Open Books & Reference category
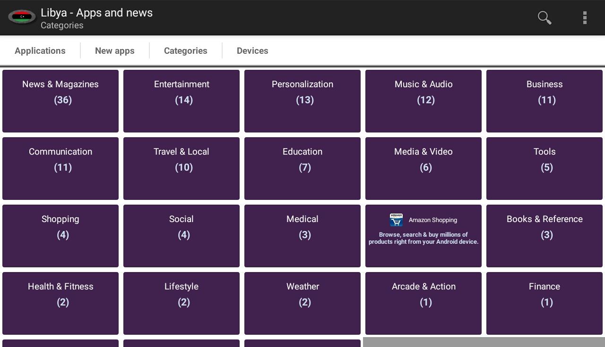Viewport: 605px width, 347px height. [x=544, y=236]
